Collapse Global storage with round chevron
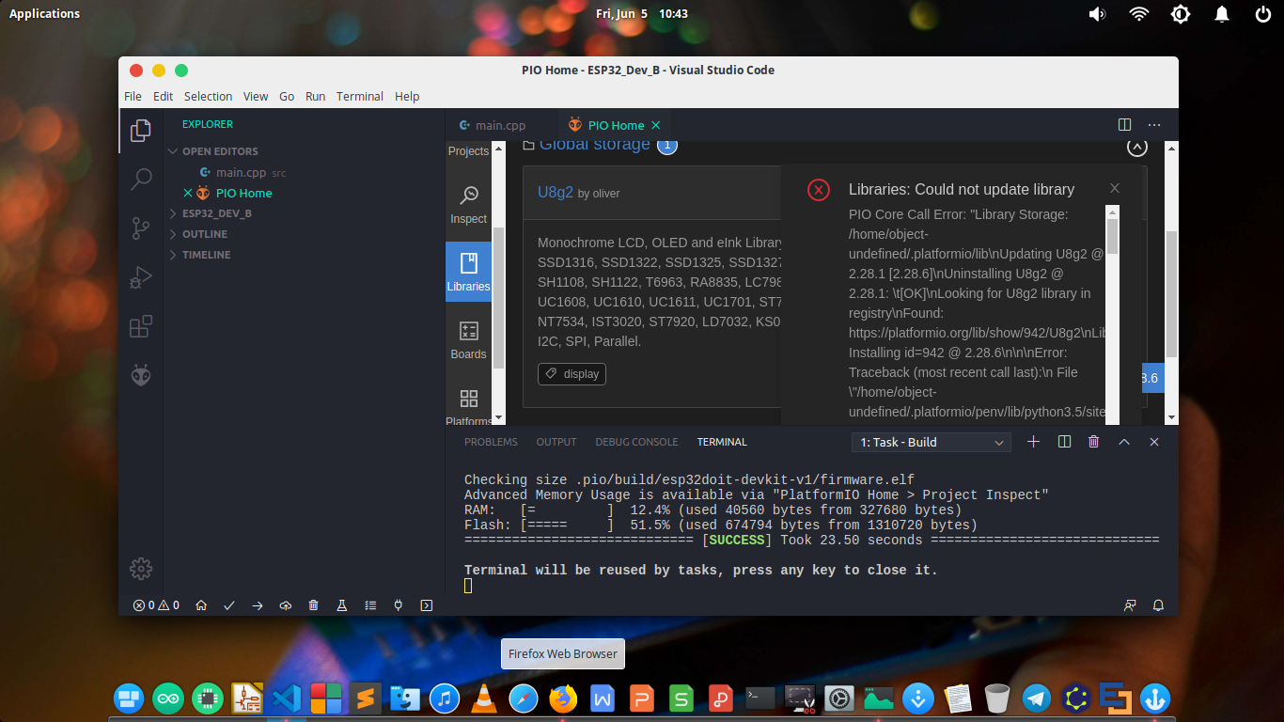Viewport: 1284px width, 722px height. point(1137,147)
